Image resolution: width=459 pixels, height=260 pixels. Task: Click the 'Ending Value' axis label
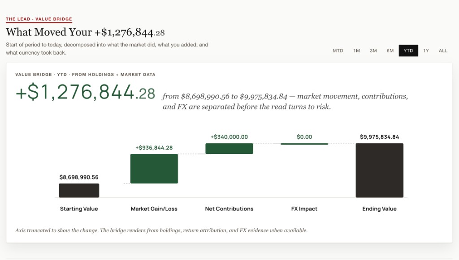pyautogui.click(x=379, y=209)
